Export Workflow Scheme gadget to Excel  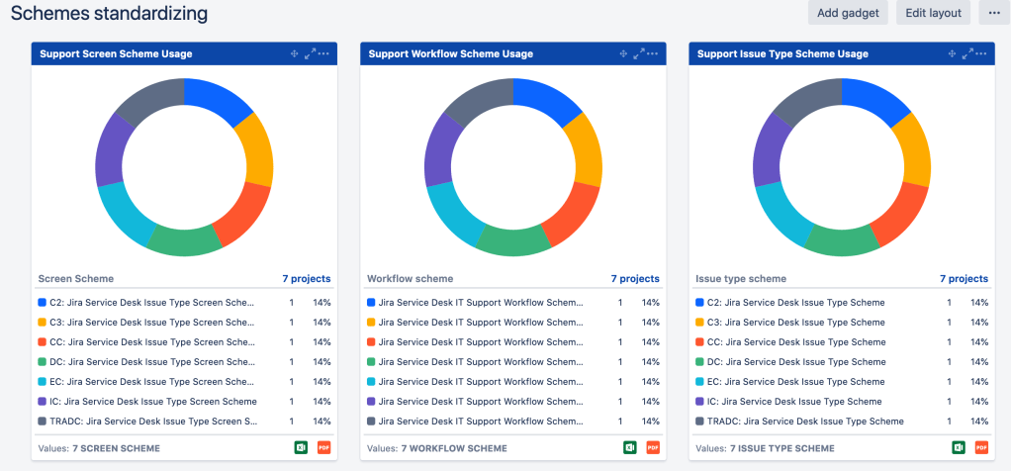coord(629,448)
